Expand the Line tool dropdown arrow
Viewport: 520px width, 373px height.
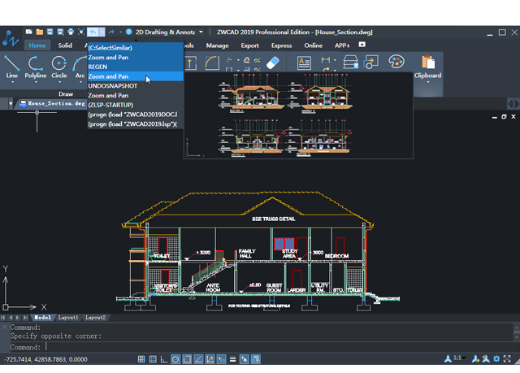(x=12, y=82)
